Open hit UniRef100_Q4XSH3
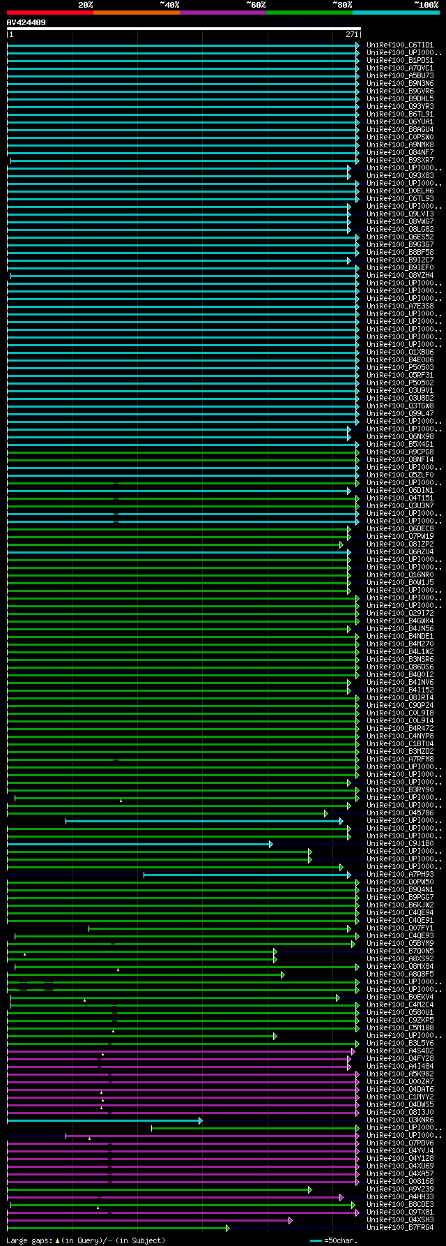Screen dimensions: 446x1246 coord(400,1220)
